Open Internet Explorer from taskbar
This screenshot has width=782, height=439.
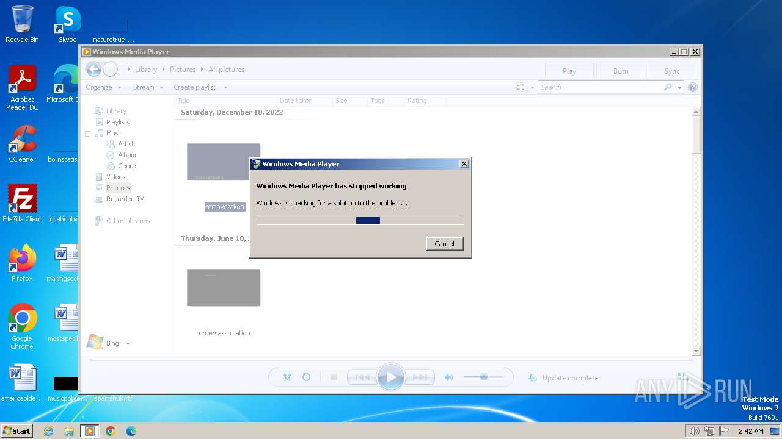[48, 431]
